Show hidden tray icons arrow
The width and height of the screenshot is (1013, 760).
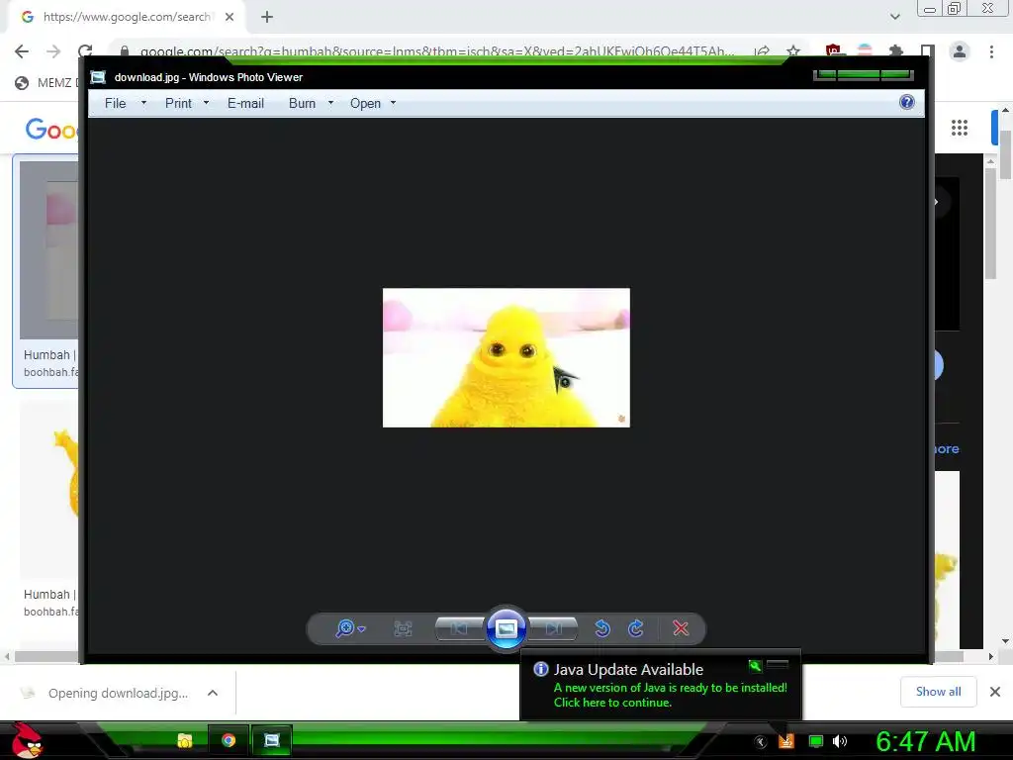(x=761, y=742)
